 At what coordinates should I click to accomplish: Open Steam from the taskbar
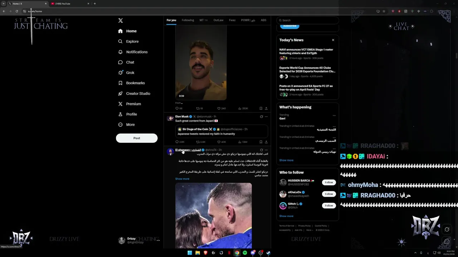tap(268, 253)
